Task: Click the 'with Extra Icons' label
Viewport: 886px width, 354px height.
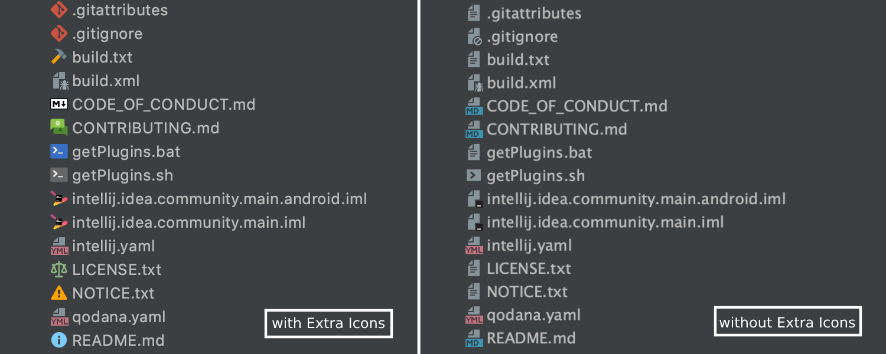Action: [328, 323]
